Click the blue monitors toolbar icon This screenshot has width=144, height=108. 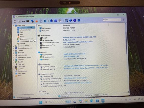click(32, 21)
